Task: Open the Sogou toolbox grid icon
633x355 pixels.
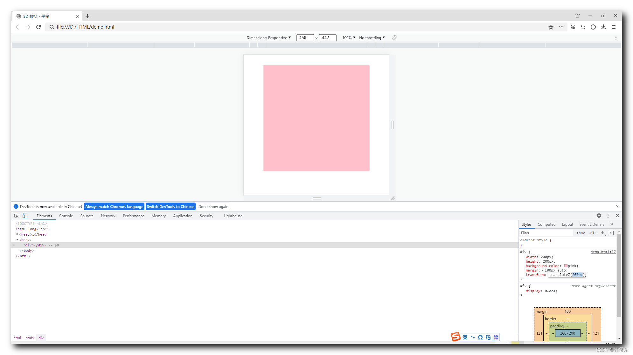Action: (496, 337)
